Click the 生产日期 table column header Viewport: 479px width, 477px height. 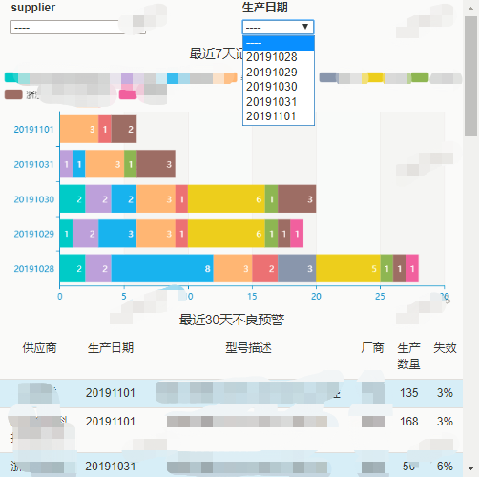[111, 348]
